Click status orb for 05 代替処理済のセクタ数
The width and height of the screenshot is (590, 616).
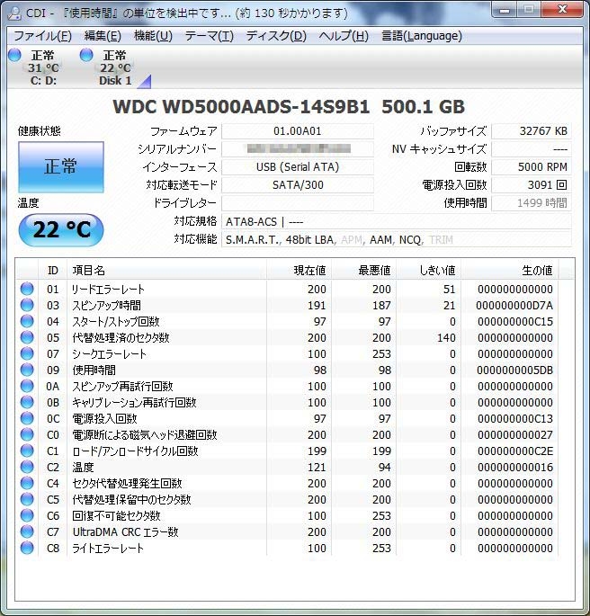pos(27,337)
